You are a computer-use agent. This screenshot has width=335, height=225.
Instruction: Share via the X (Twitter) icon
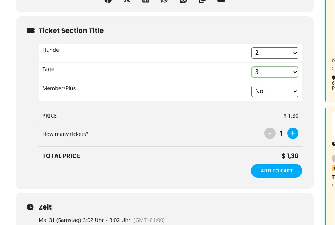point(127,1)
